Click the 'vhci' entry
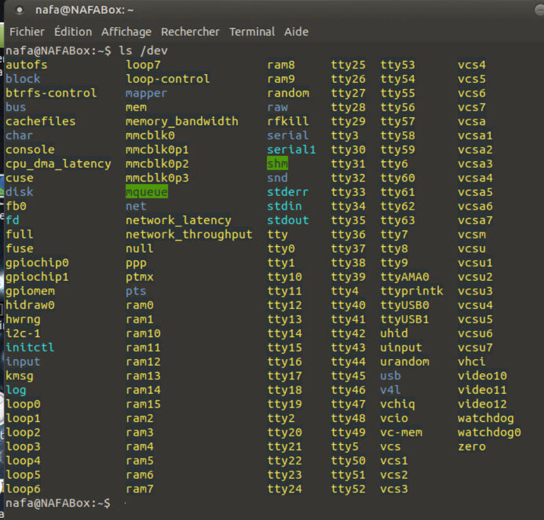 (x=472, y=362)
